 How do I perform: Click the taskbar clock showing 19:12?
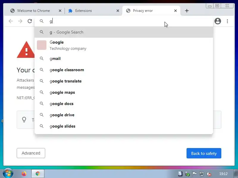click(x=223, y=174)
